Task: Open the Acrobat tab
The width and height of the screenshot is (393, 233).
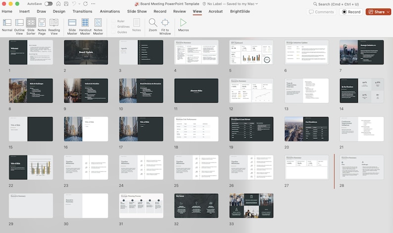Action: tap(215, 11)
